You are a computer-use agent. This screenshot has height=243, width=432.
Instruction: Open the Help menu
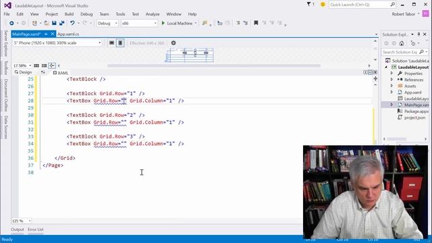coord(192,14)
